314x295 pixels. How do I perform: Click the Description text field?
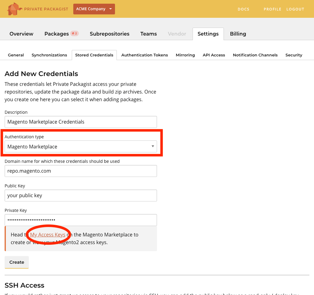pyautogui.click(x=80, y=122)
